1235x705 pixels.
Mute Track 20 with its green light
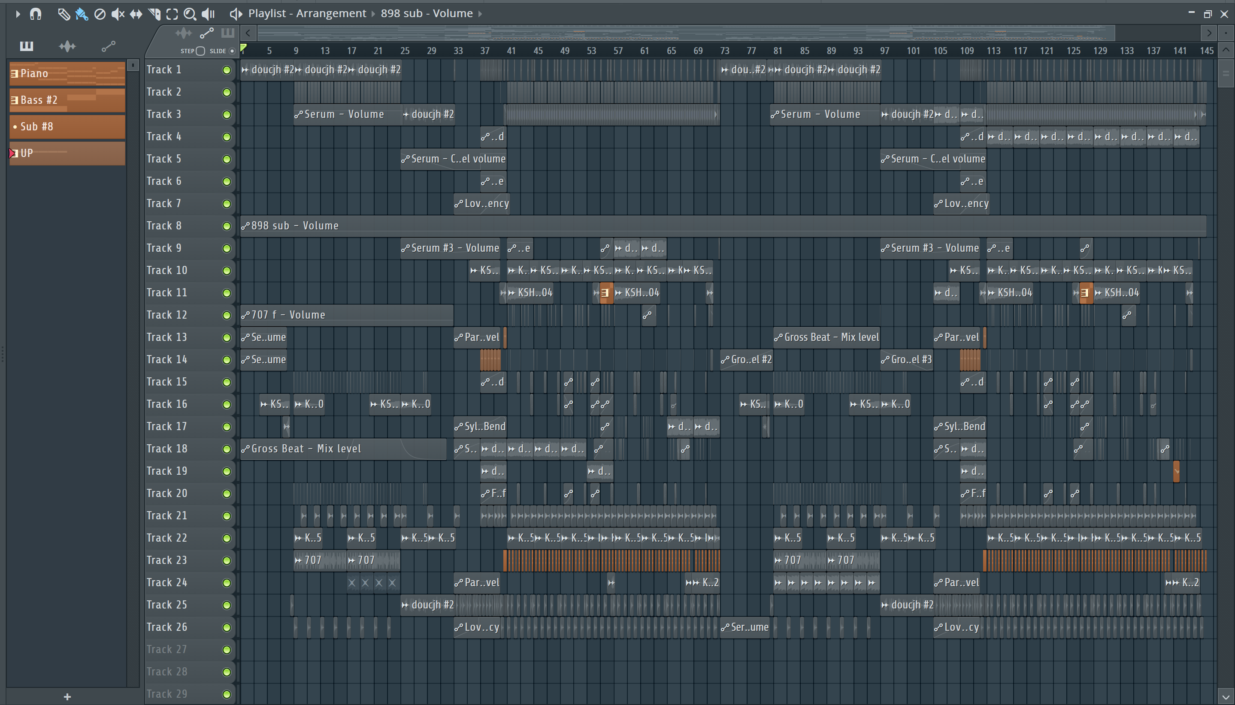click(x=226, y=494)
